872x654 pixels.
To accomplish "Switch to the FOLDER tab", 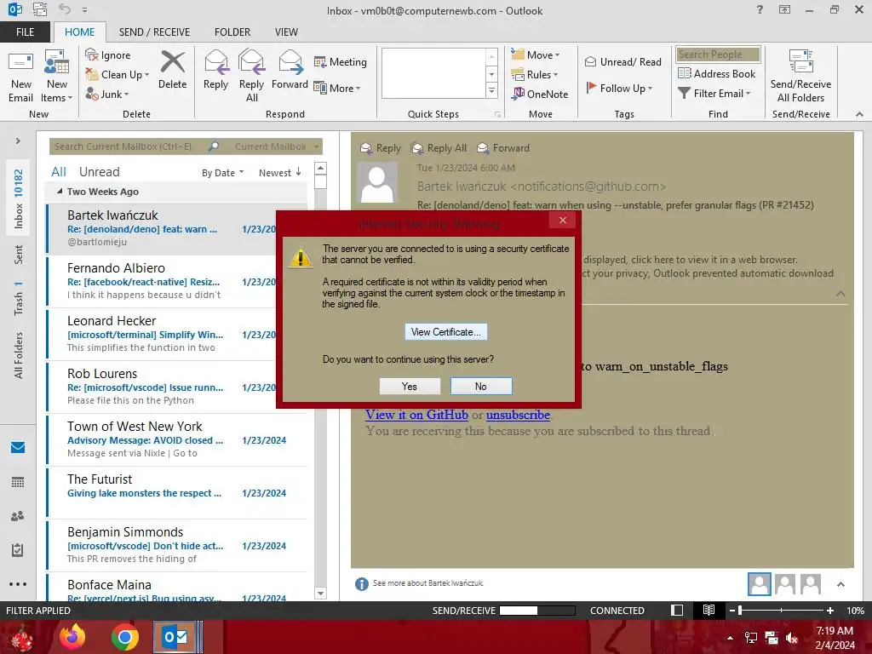I will coord(232,32).
